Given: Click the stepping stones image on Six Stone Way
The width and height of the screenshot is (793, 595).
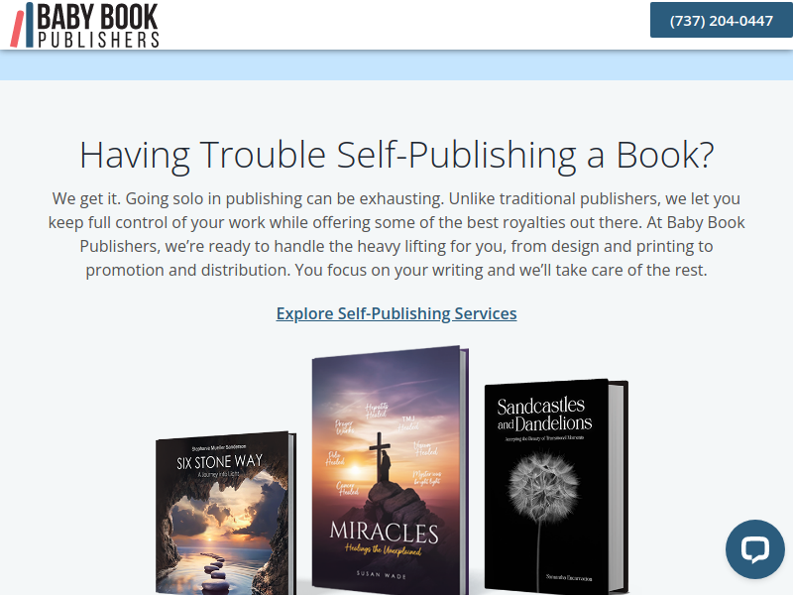Looking at the screenshot, I should [x=216, y=572].
